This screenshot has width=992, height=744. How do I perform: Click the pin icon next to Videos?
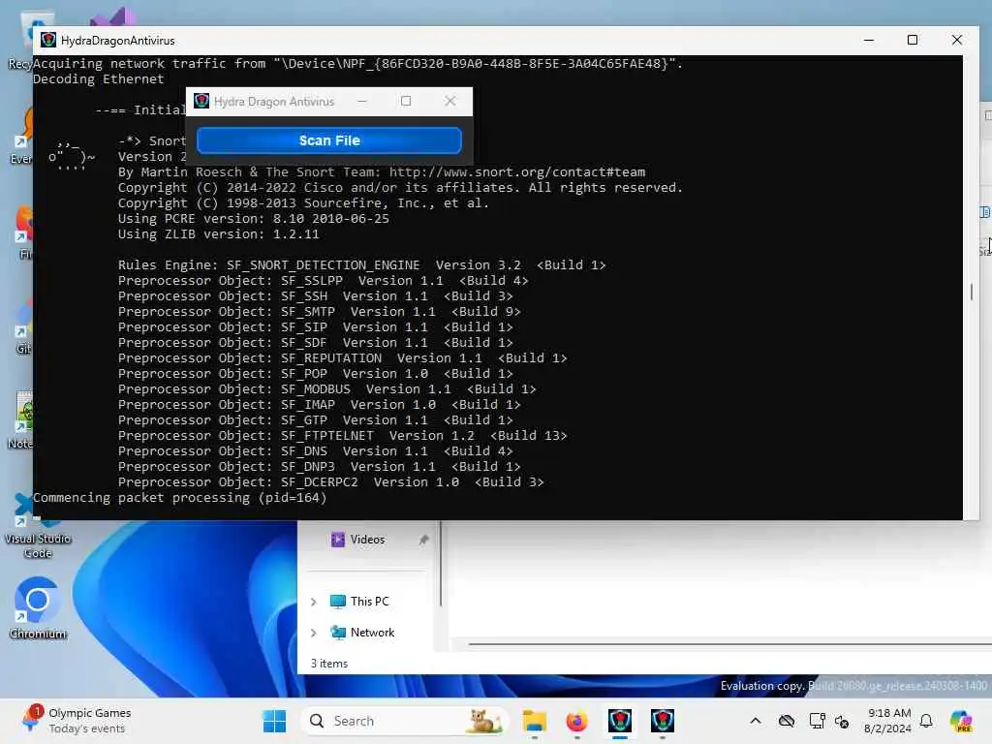click(423, 540)
